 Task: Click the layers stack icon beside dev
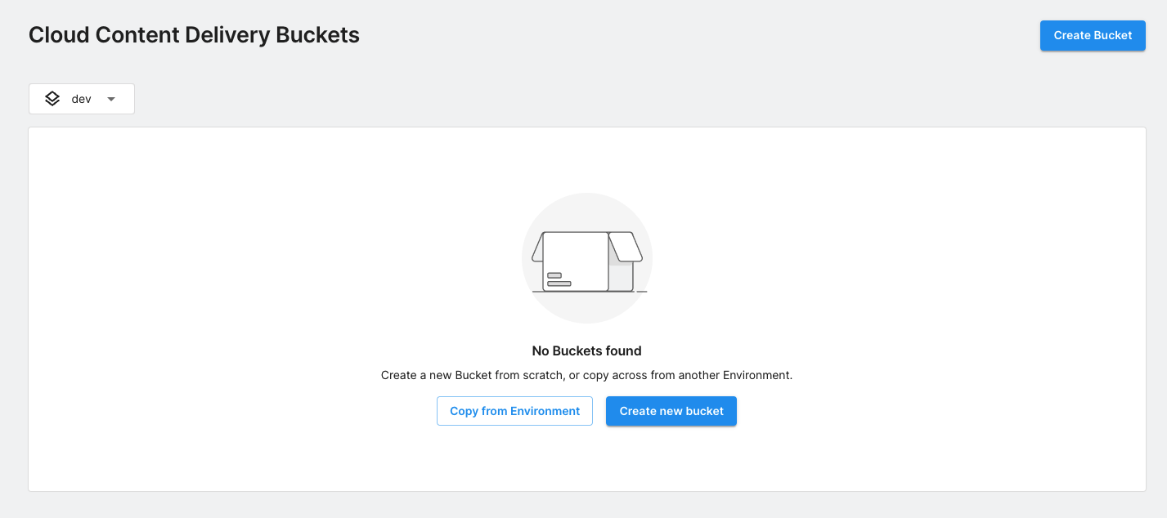52,99
